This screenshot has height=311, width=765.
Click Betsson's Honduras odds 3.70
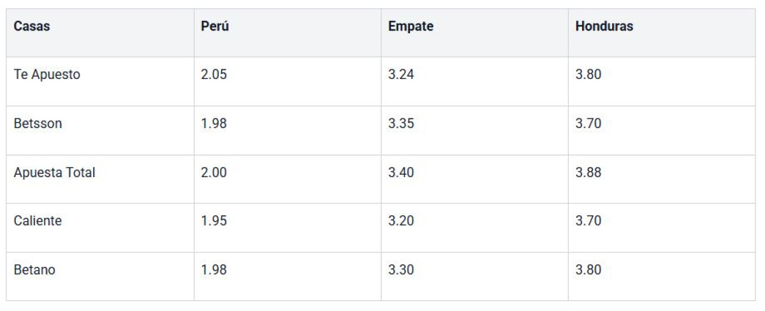pos(588,124)
